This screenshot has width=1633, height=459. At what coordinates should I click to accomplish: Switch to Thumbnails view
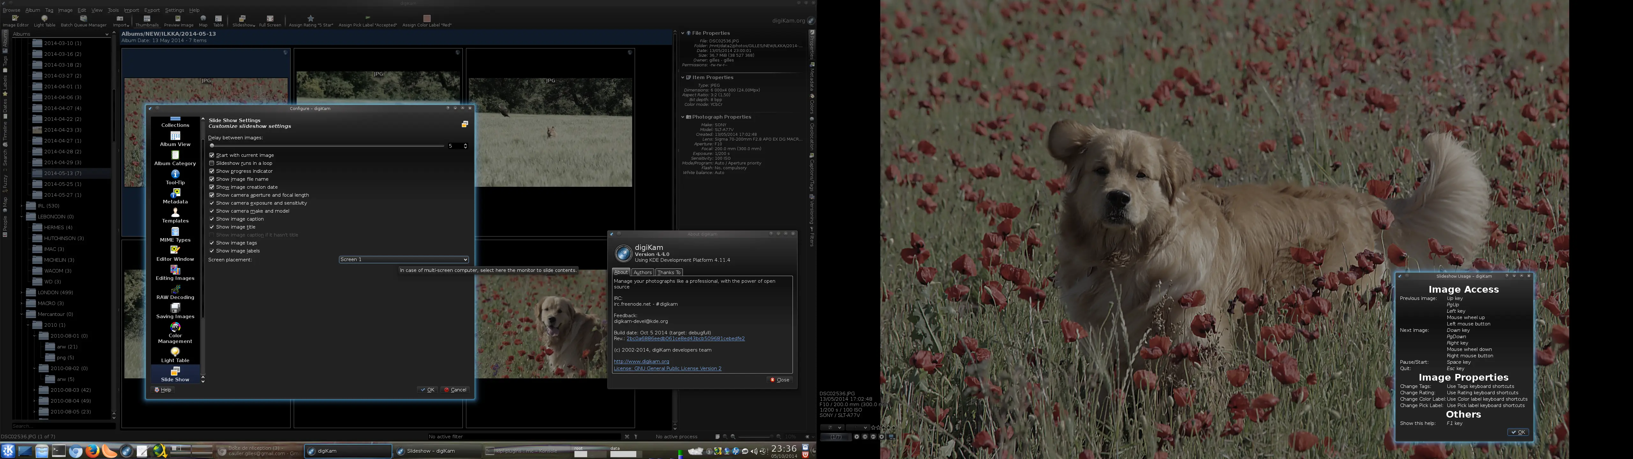point(147,20)
